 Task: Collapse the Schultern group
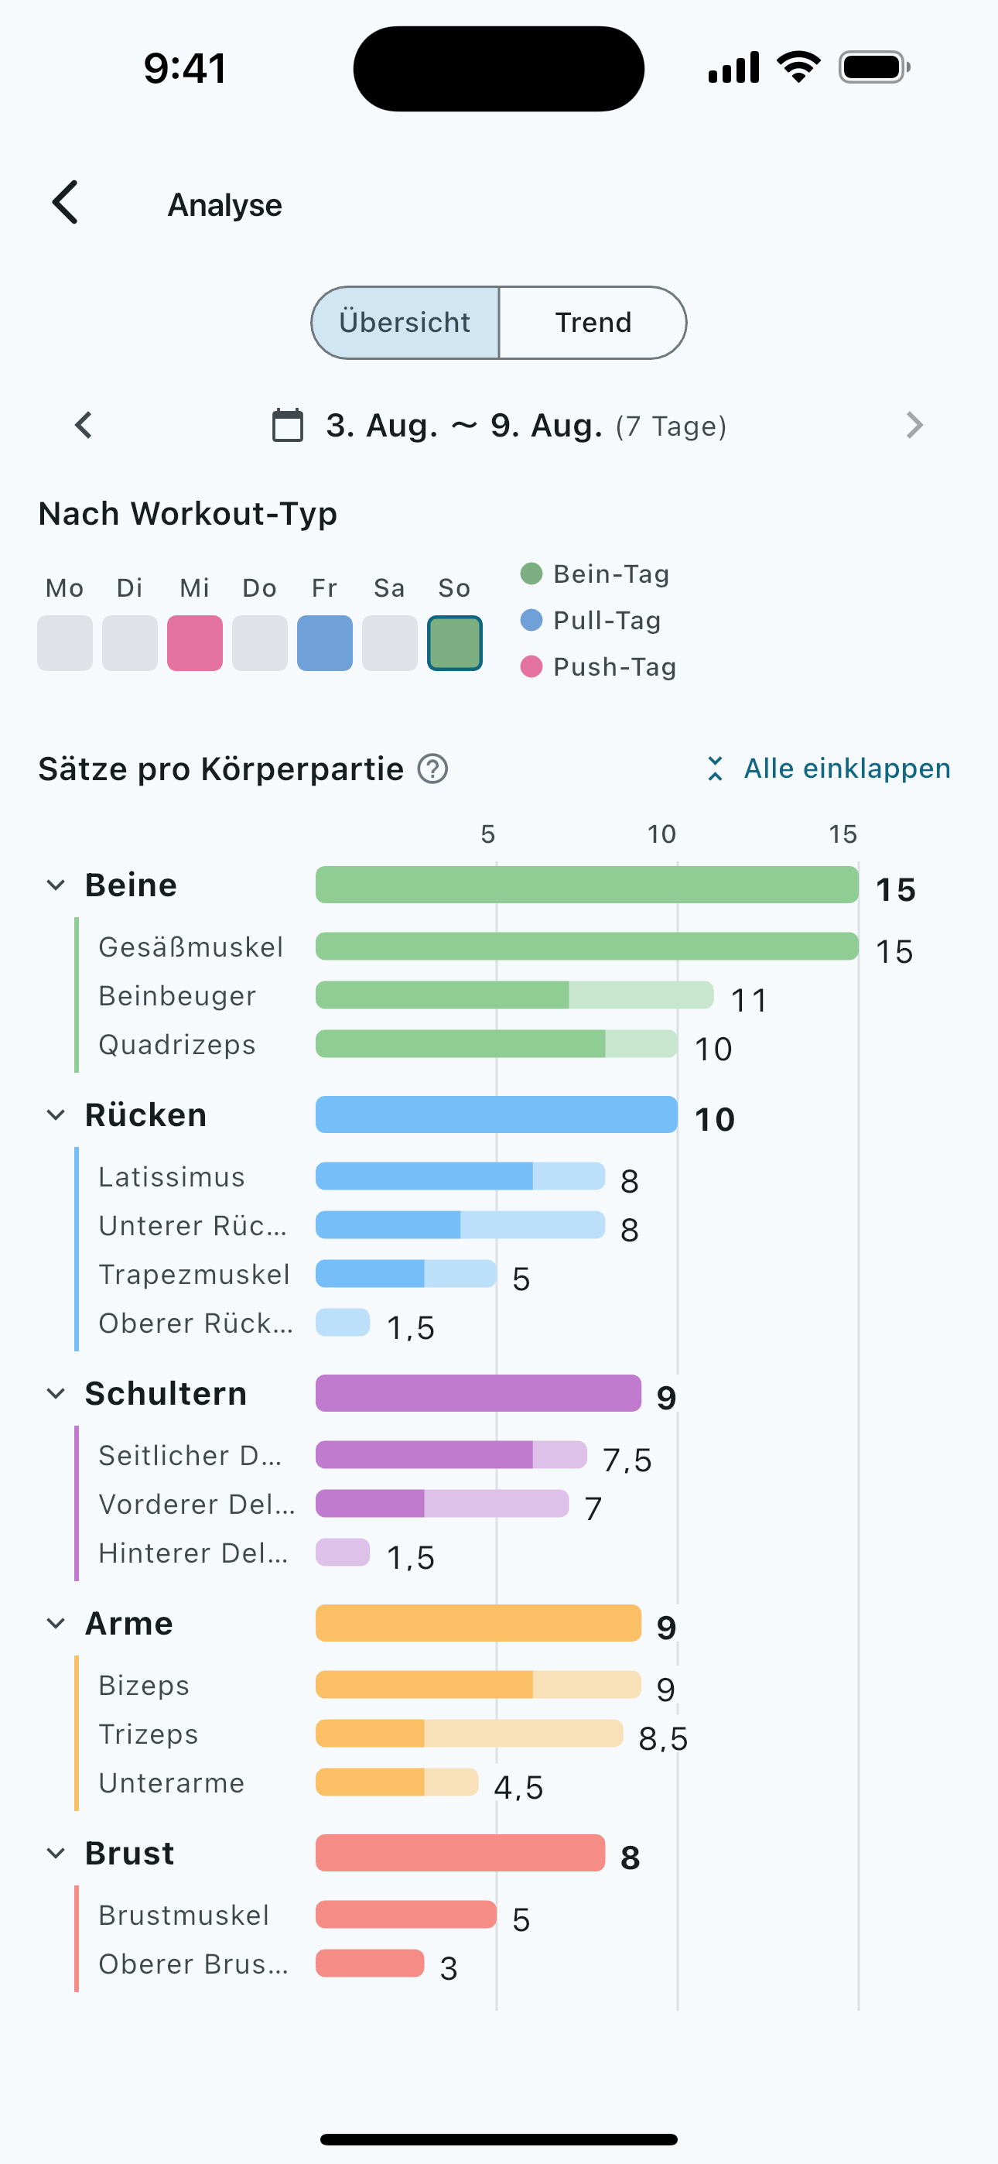point(56,1394)
